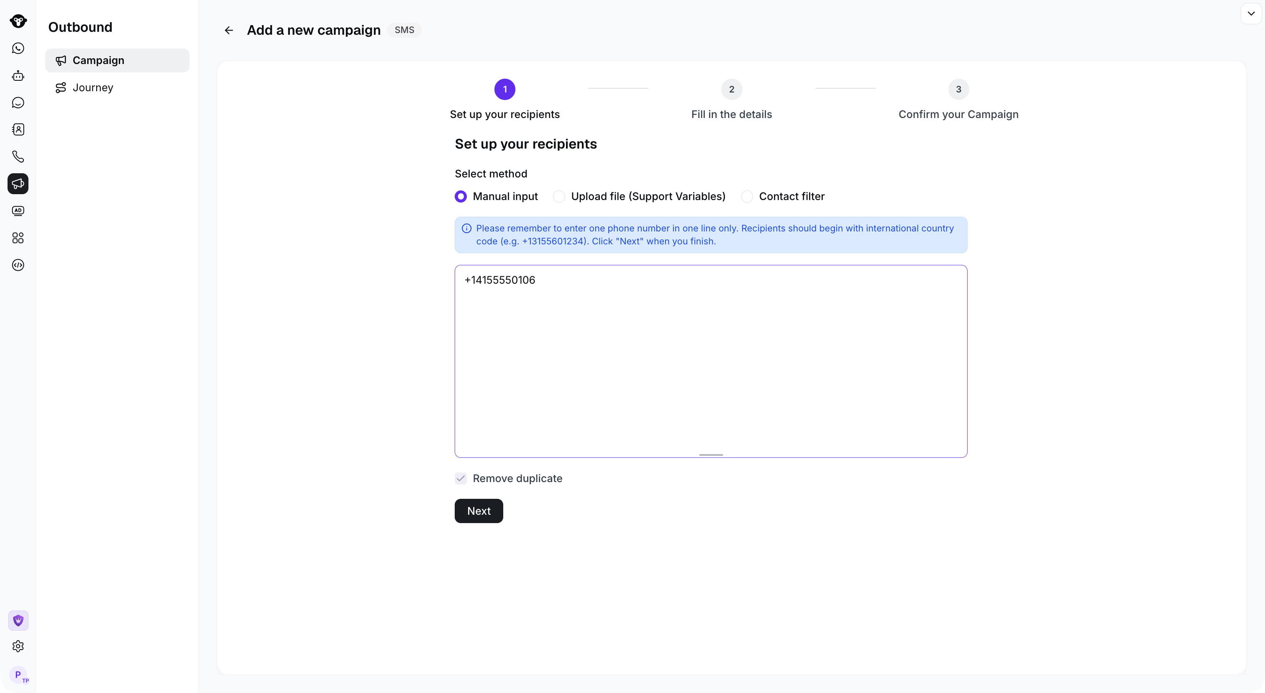Open the developer code icon

click(x=18, y=265)
